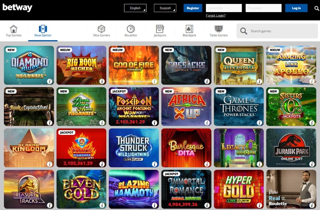Click the Register button
Image resolution: width=320 pixels, height=210 pixels.
point(193,8)
